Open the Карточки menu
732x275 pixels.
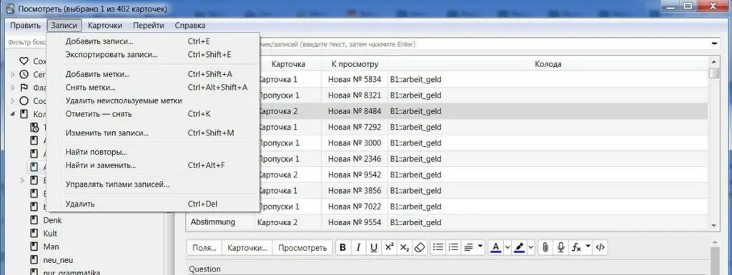click(x=105, y=26)
